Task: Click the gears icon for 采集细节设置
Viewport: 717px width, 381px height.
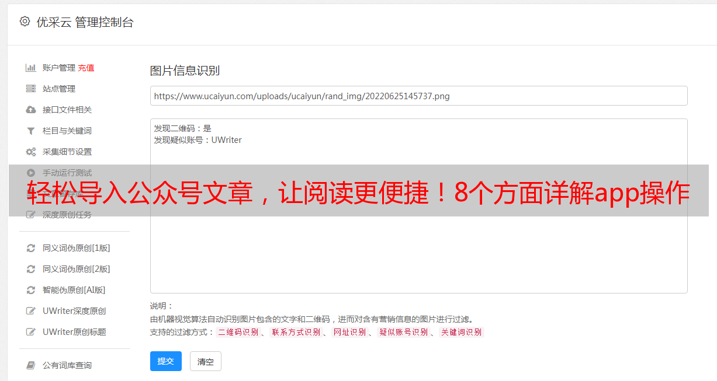Action: [31, 152]
